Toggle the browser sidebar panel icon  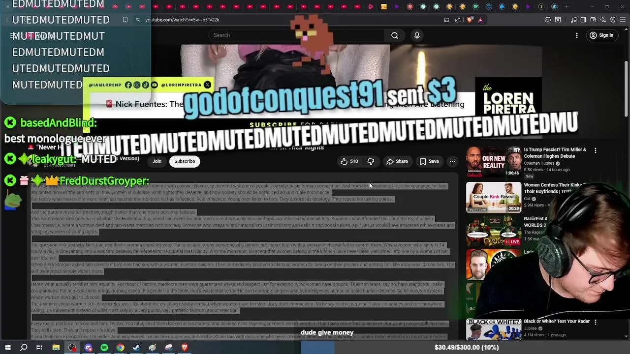pyautogui.click(x=583, y=20)
